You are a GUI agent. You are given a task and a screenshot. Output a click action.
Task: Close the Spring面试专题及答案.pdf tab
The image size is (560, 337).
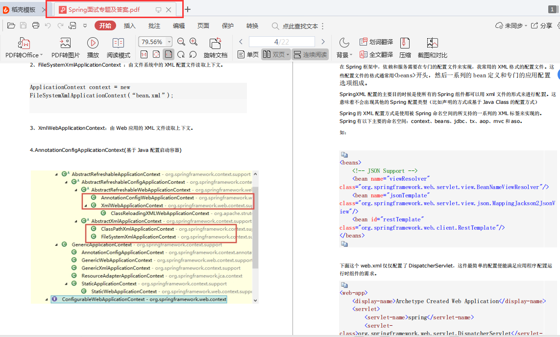[169, 10]
